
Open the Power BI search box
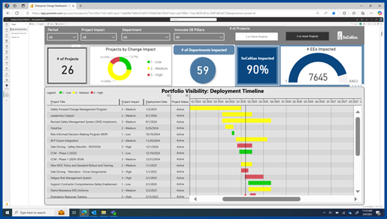click(193, 20)
